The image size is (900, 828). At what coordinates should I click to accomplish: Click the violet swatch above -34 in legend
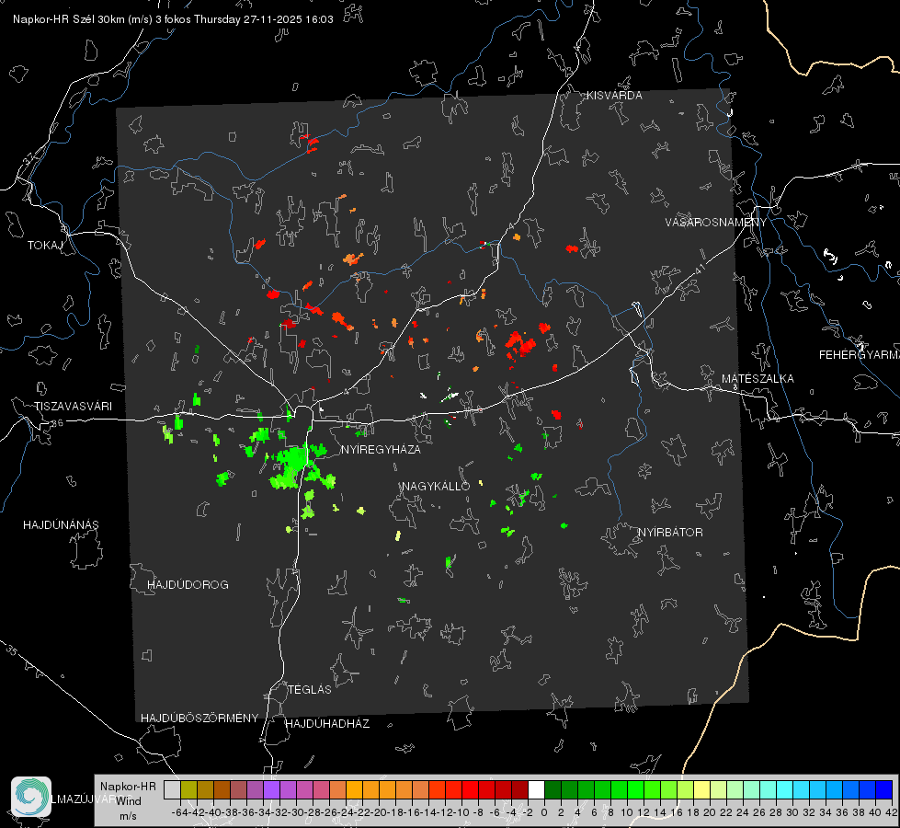point(271,790)
